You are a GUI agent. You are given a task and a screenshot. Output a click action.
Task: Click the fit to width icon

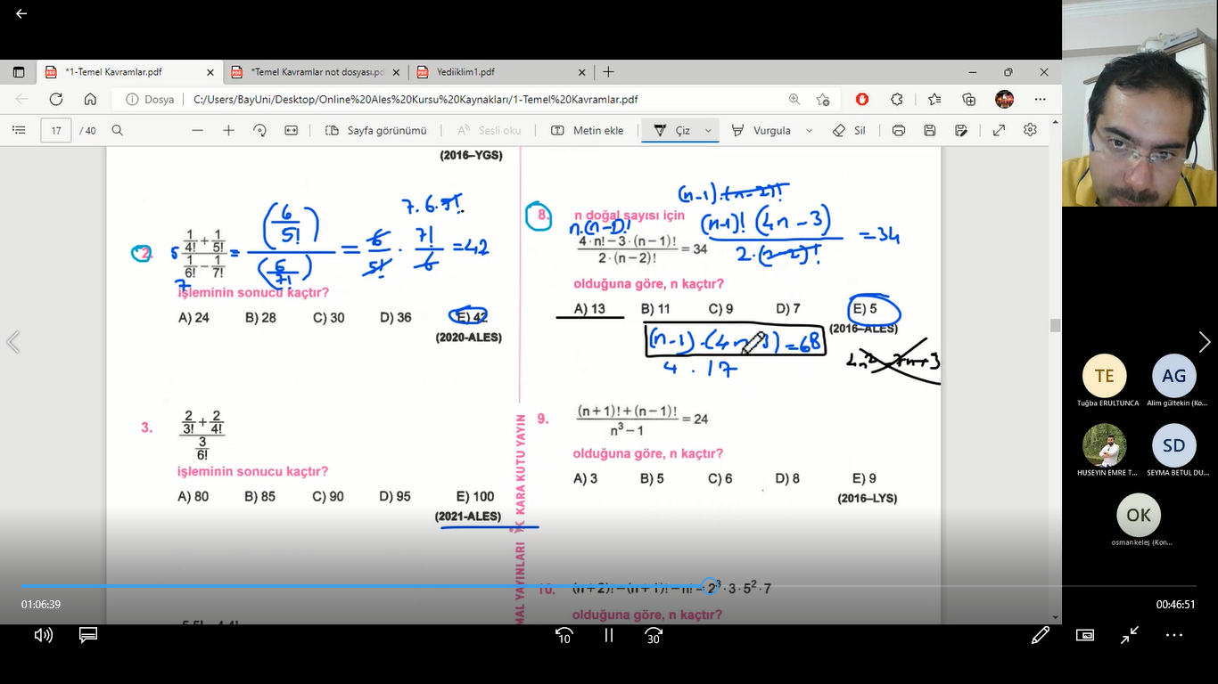[x=291, y=130]
